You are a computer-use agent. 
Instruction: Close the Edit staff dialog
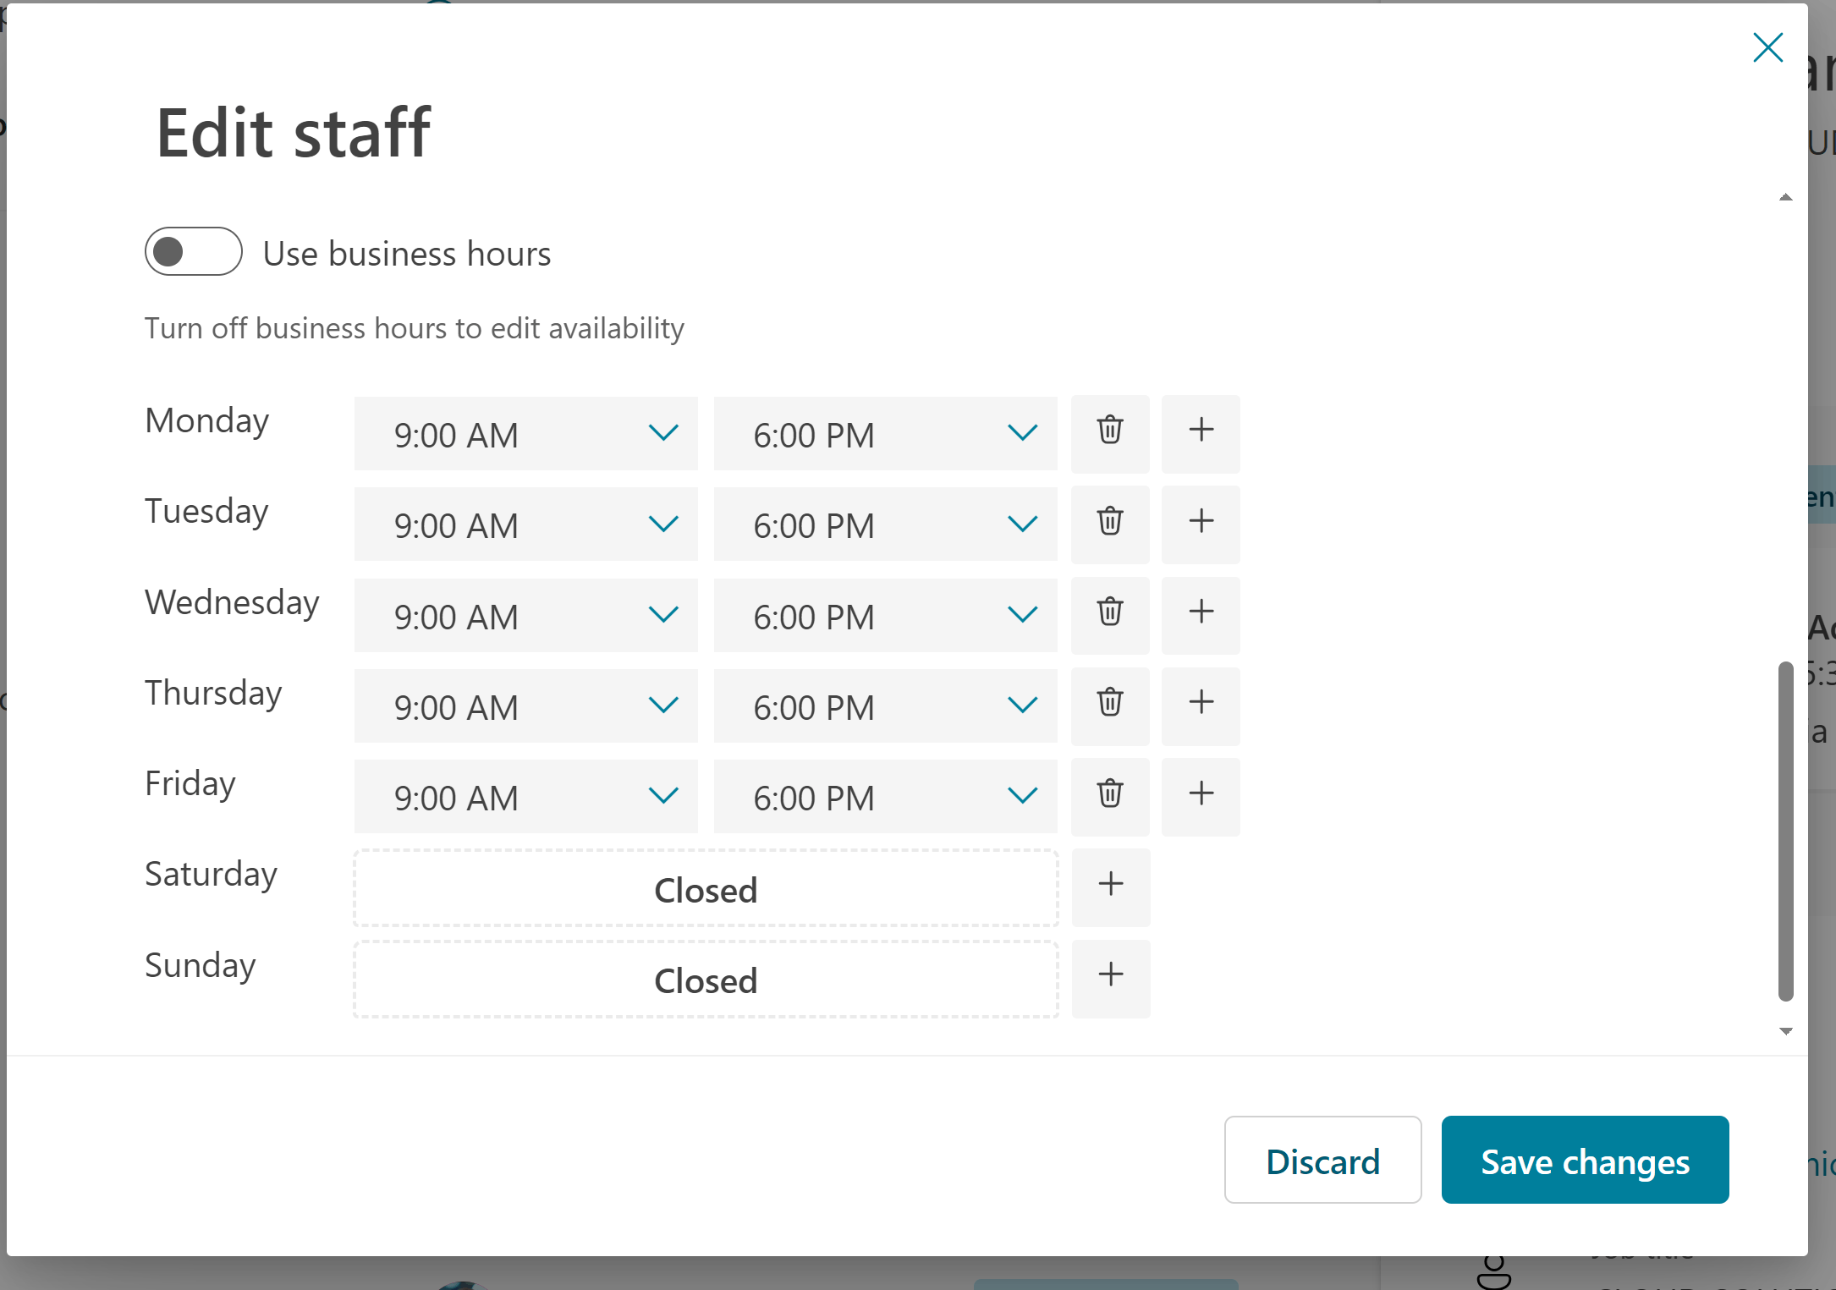[x=1767, y=47]
